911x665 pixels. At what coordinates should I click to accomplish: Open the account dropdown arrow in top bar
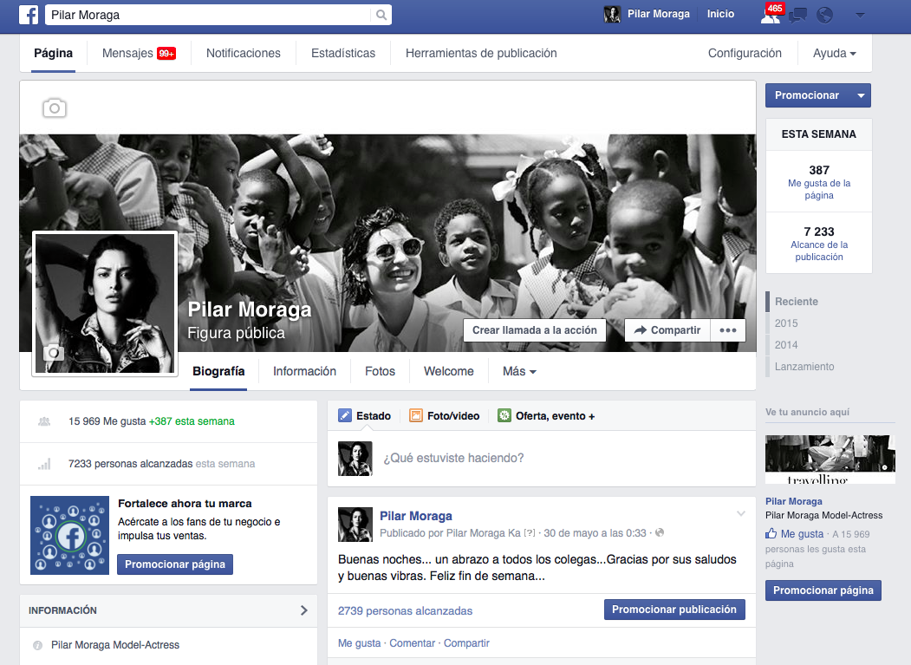coord(861,15)
